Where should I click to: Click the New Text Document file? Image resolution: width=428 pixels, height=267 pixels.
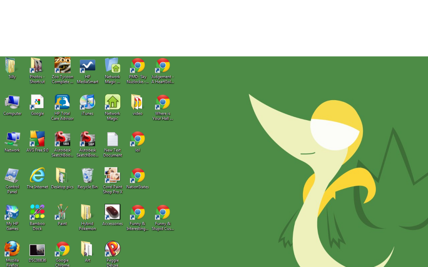(x=112, y=139)
